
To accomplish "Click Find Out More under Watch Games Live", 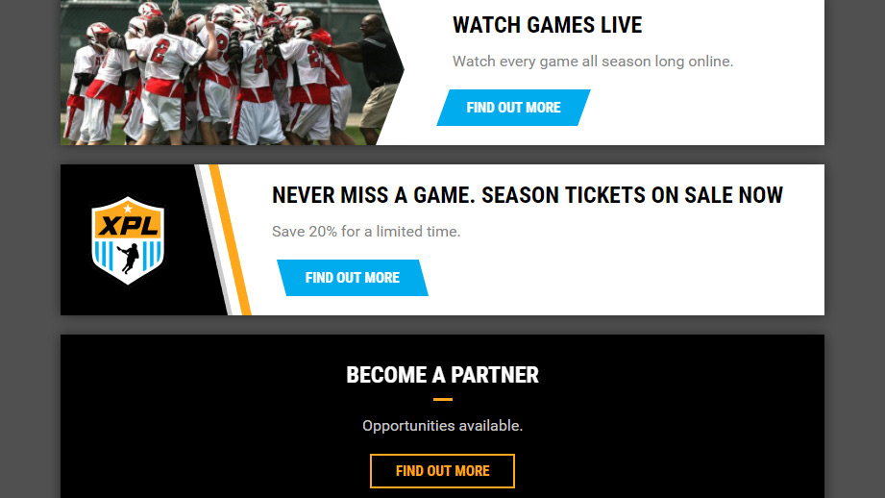I will (x=514, y=108).
